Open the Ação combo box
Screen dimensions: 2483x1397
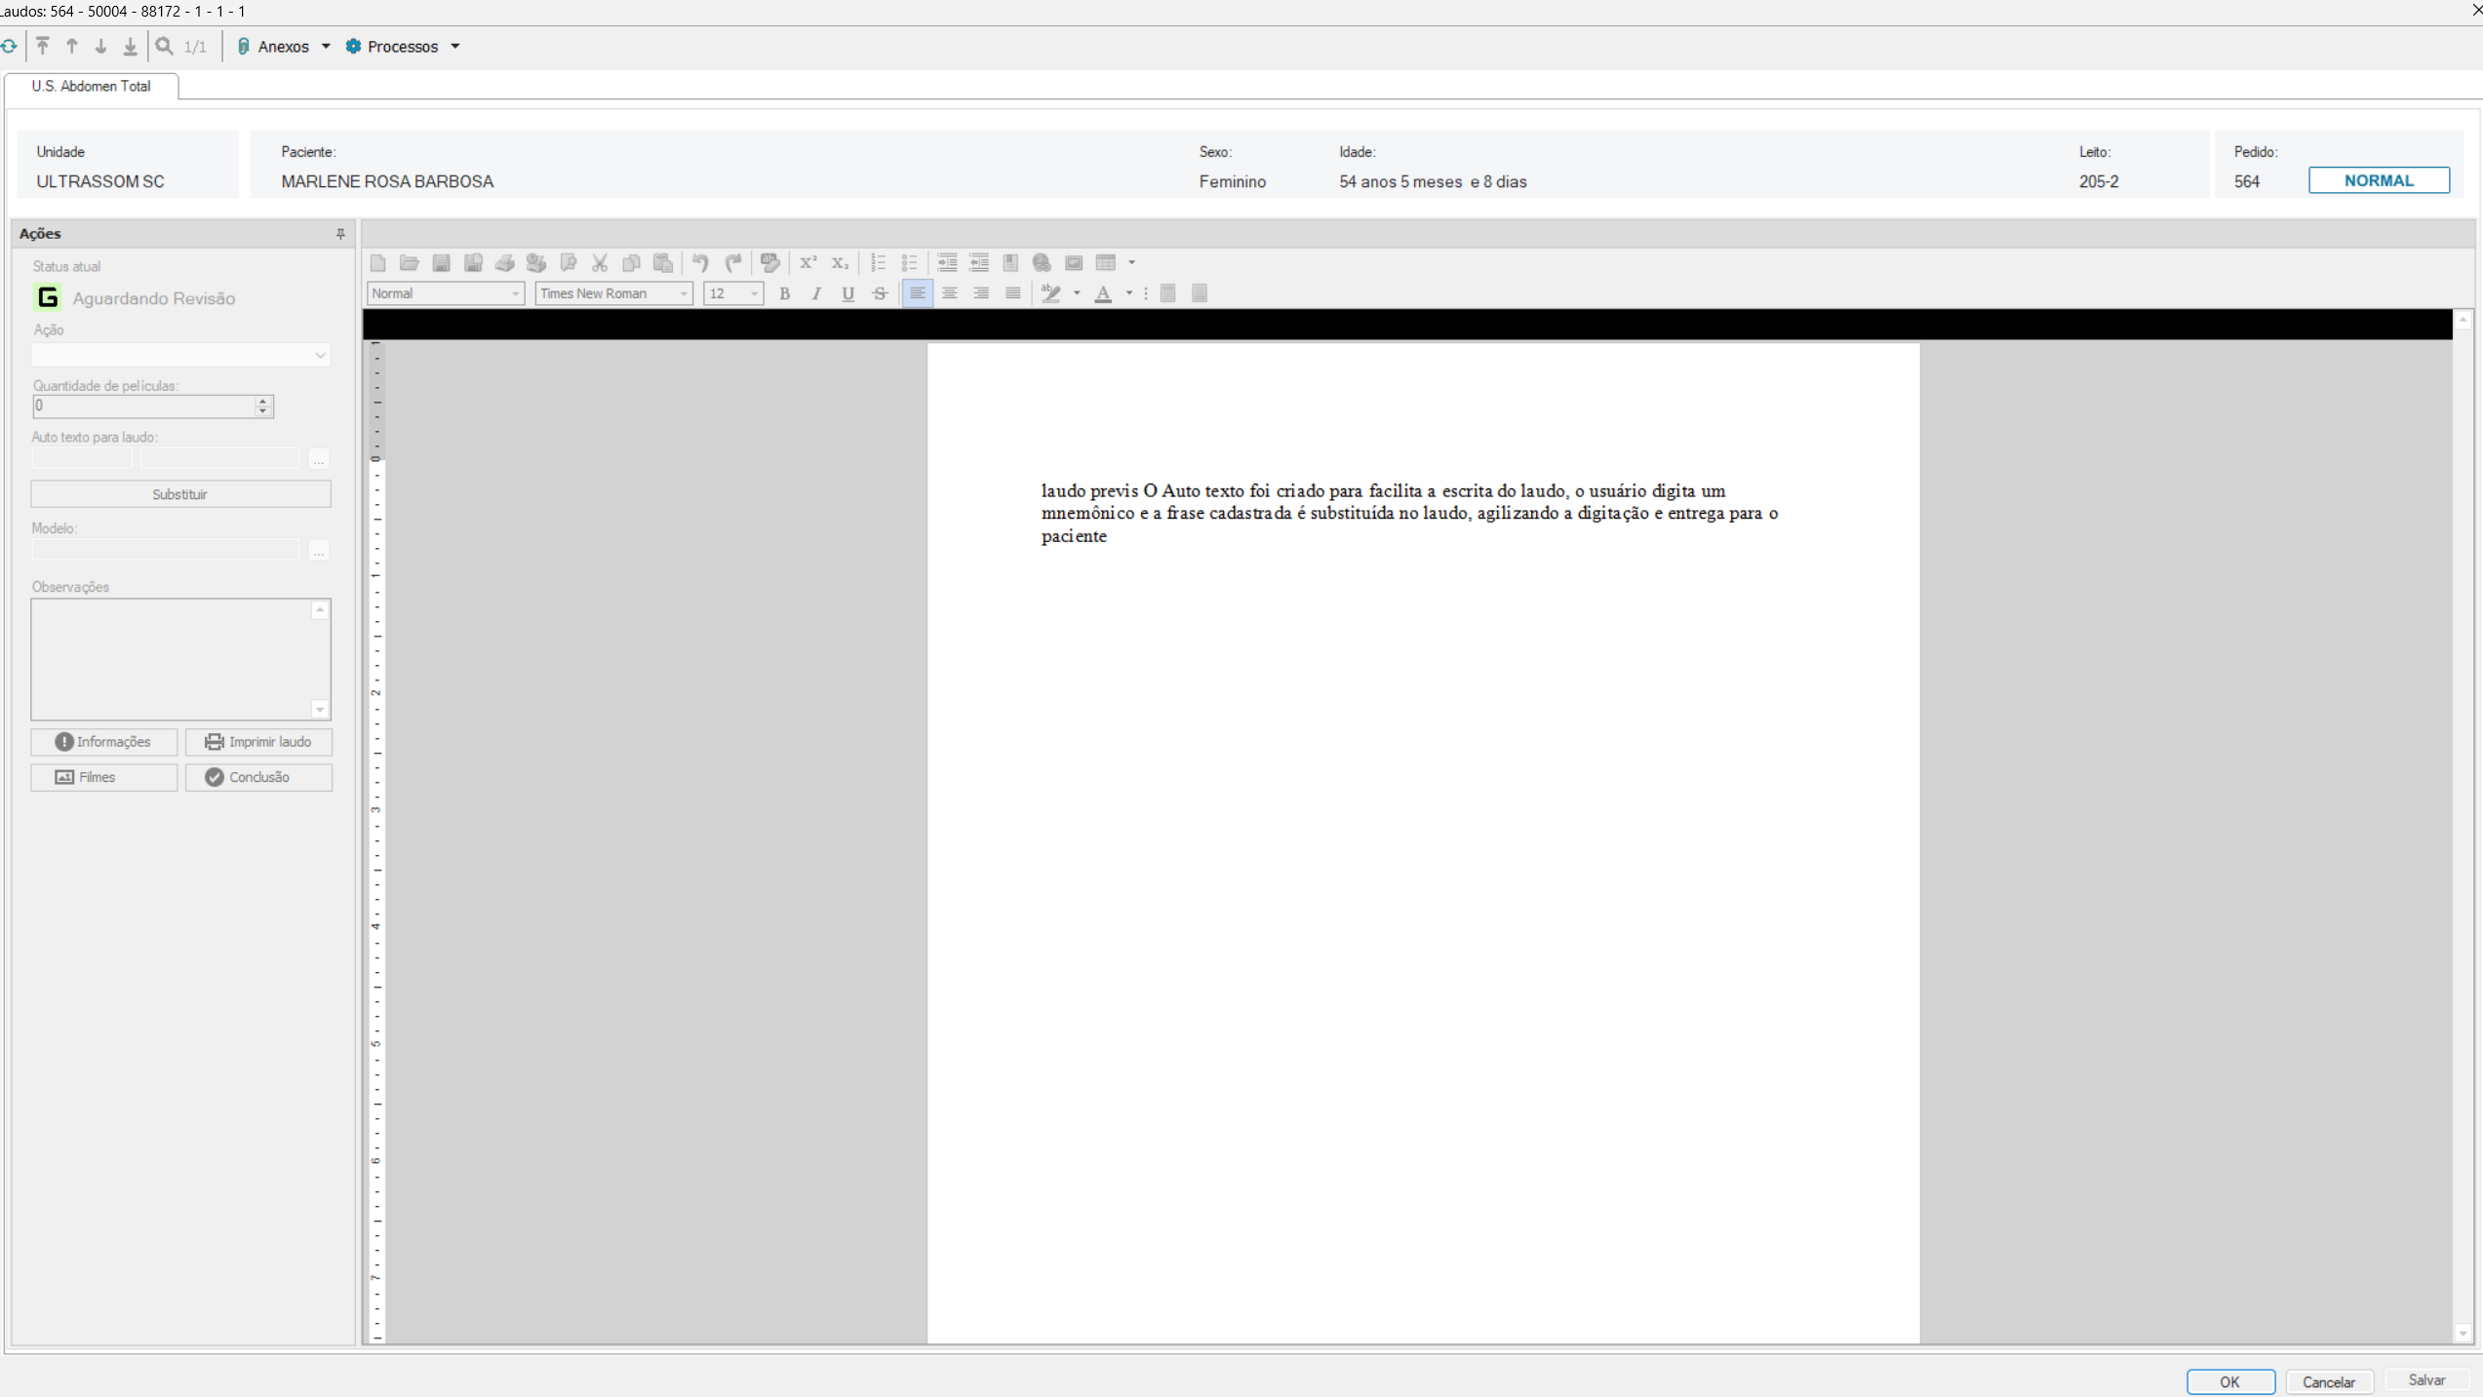(x=180, y=355)
